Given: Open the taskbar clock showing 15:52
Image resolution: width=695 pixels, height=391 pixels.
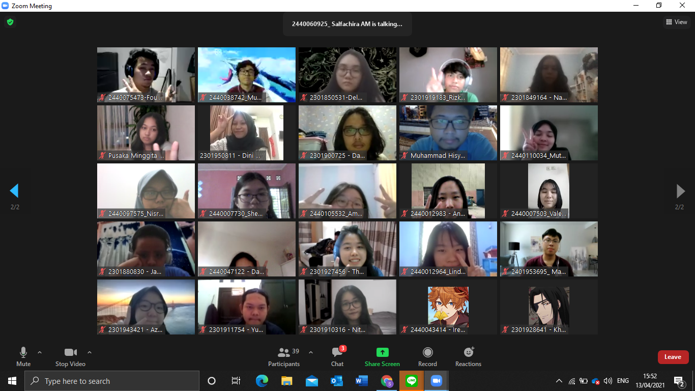Looking at the screenshot, I should [650, 381].
